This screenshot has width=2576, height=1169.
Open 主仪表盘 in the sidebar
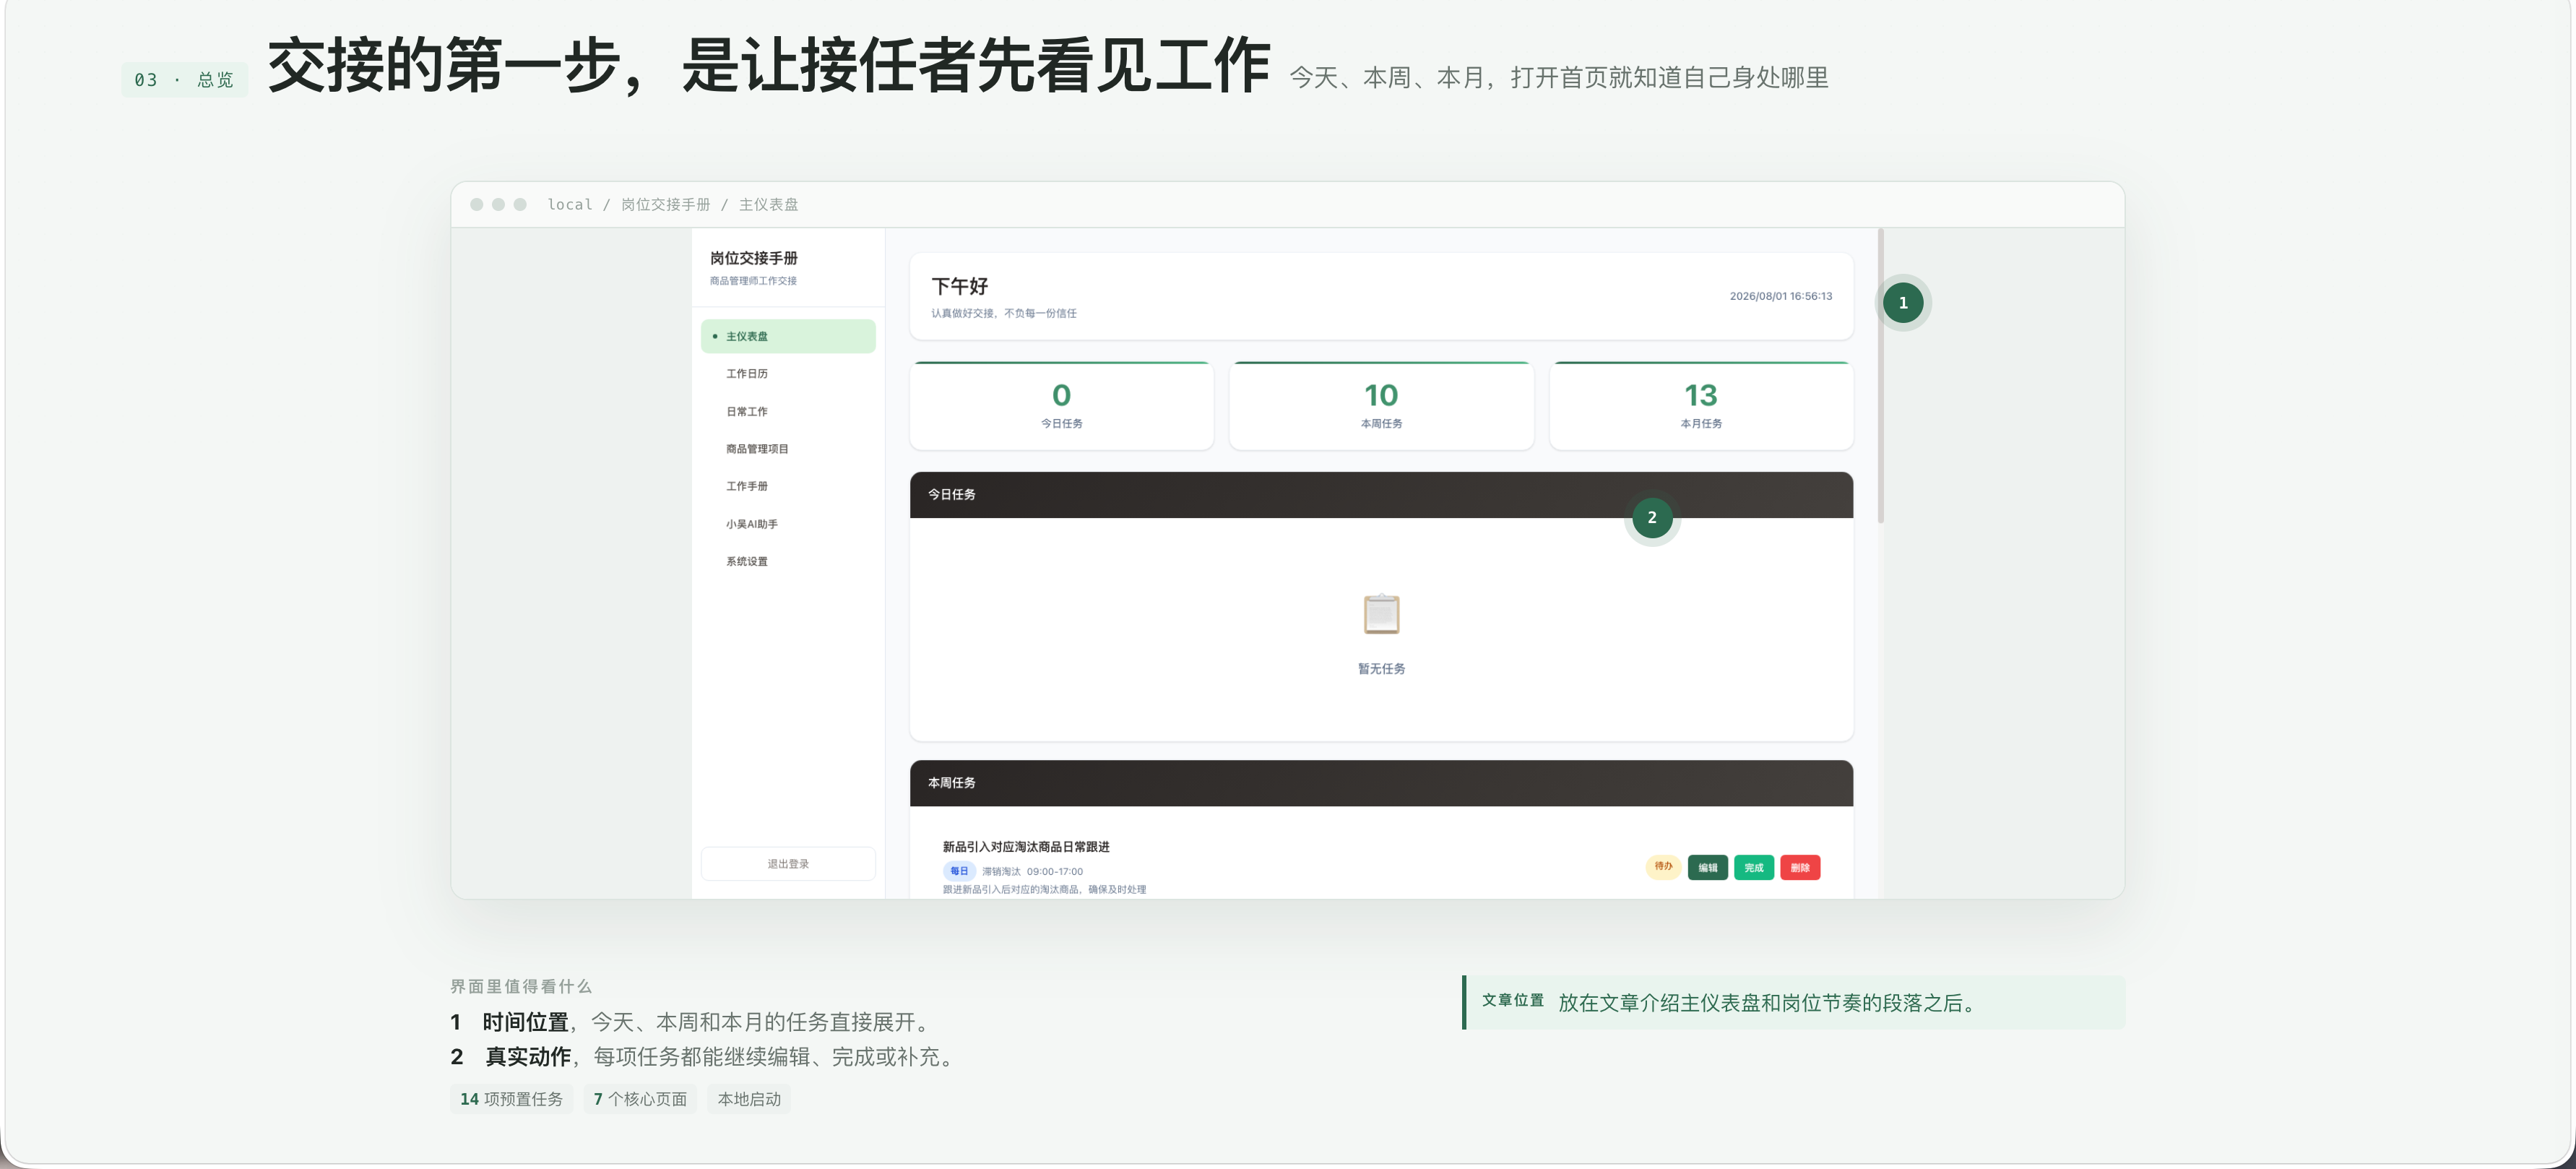coord(788,336)
